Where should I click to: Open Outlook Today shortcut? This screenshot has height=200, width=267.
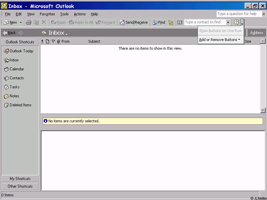coord(19,51)
